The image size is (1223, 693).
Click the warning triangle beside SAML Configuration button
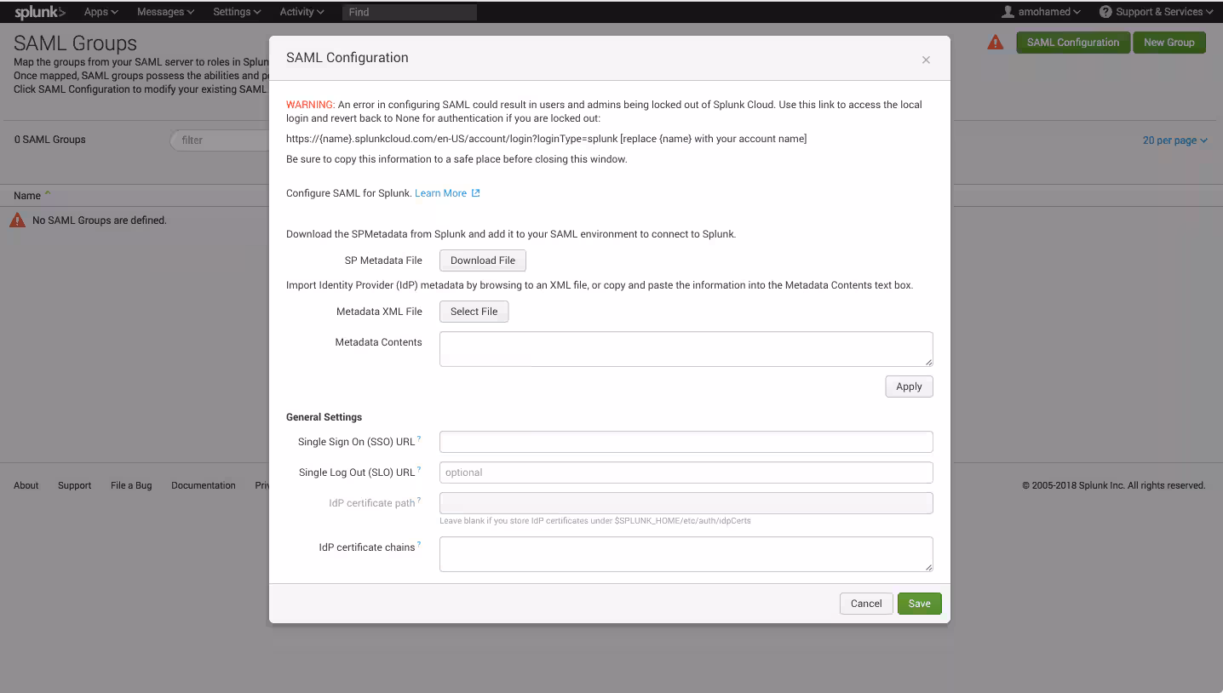point(995,43)
